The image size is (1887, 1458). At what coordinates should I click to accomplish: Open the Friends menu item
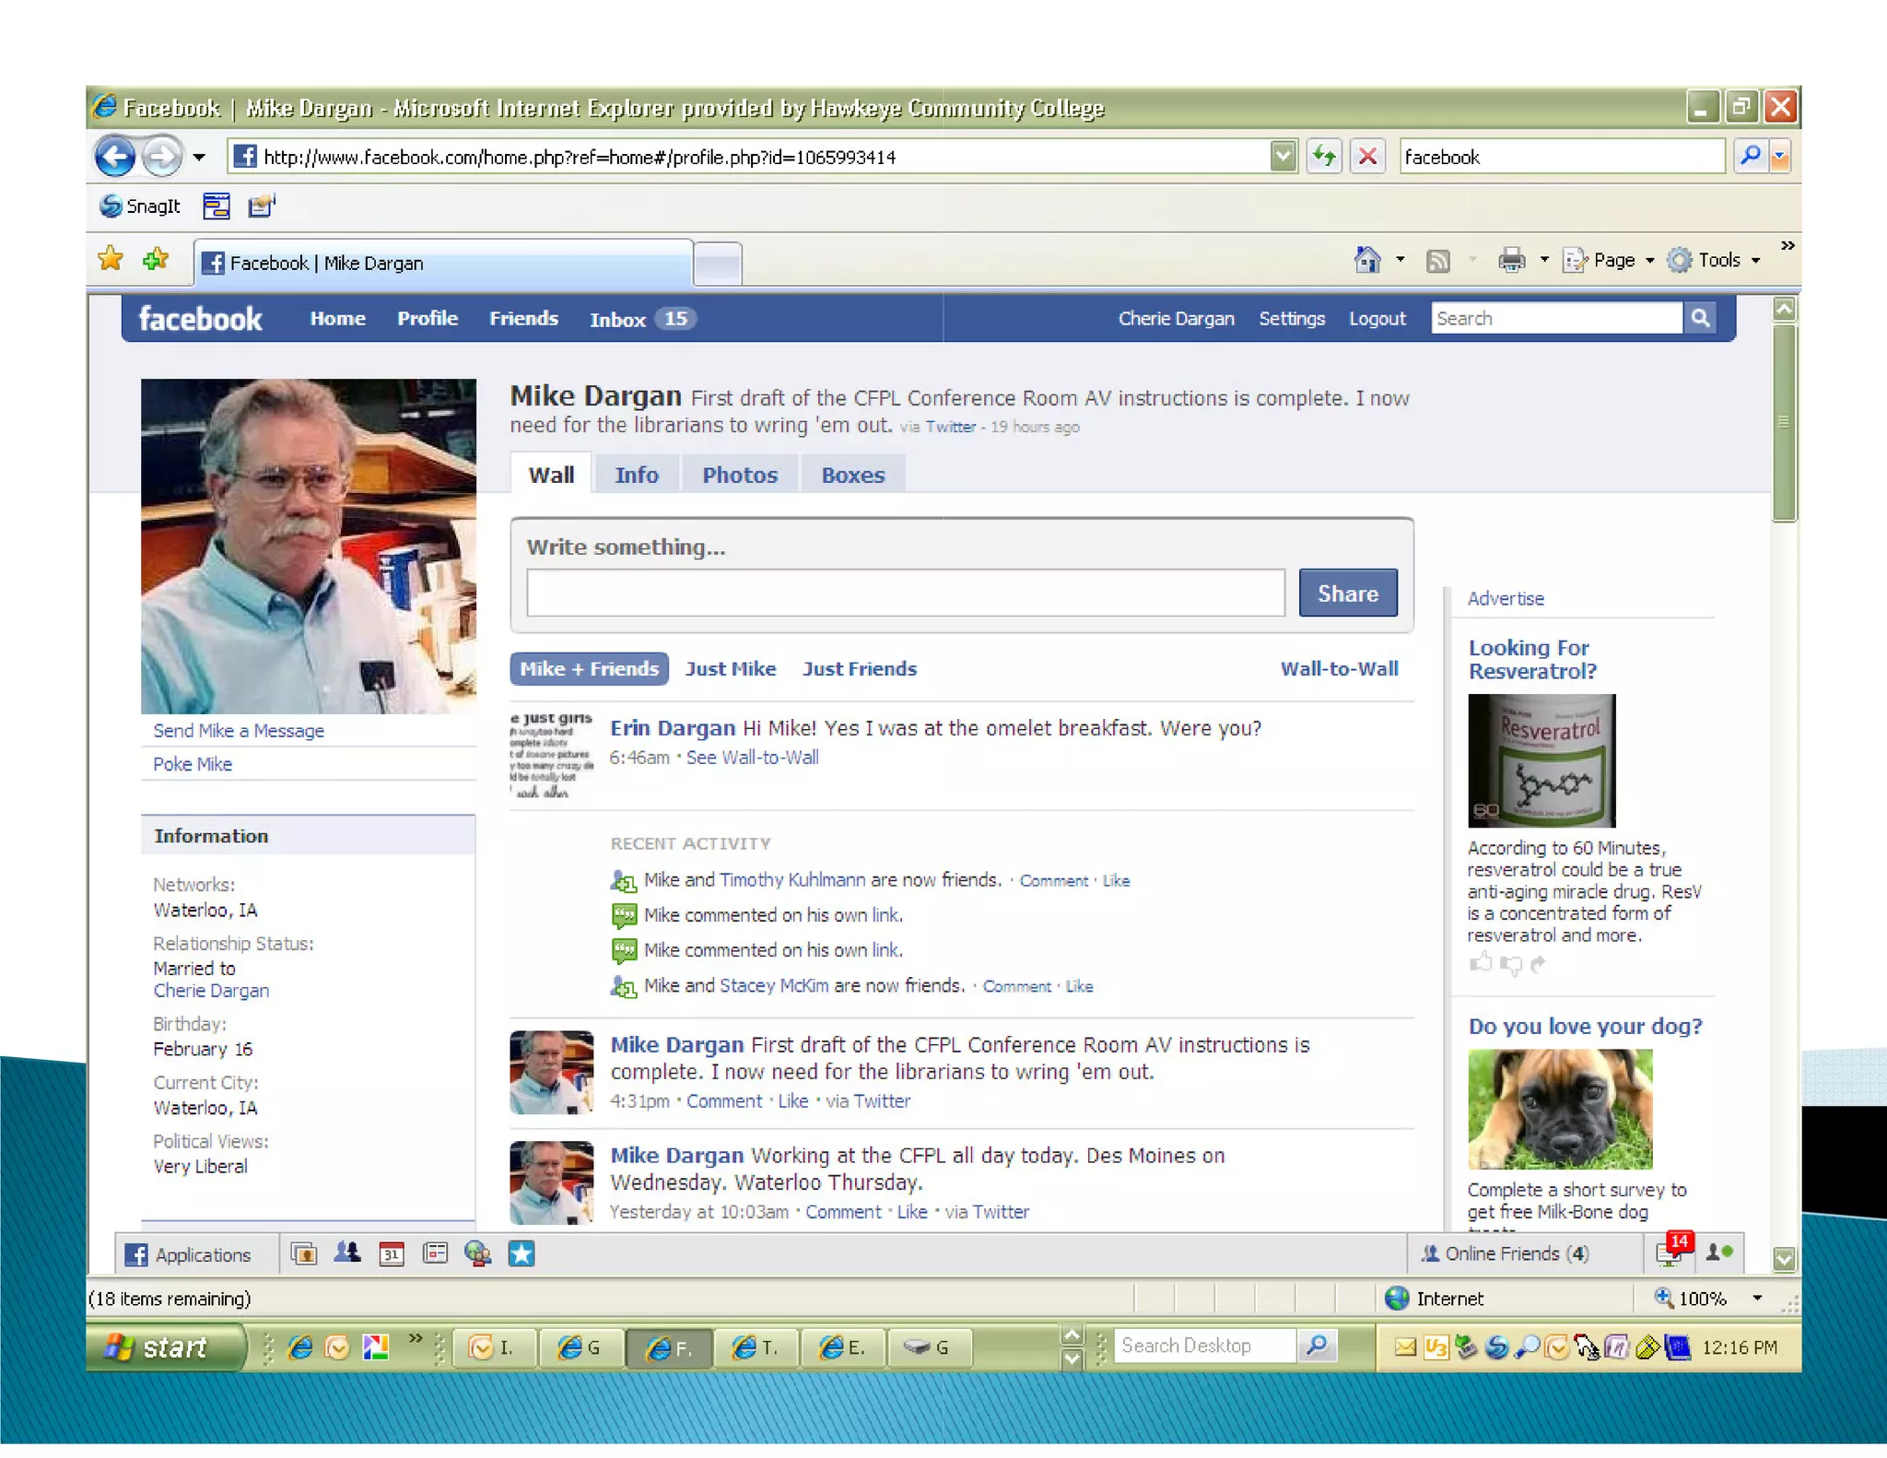[523, 318]
